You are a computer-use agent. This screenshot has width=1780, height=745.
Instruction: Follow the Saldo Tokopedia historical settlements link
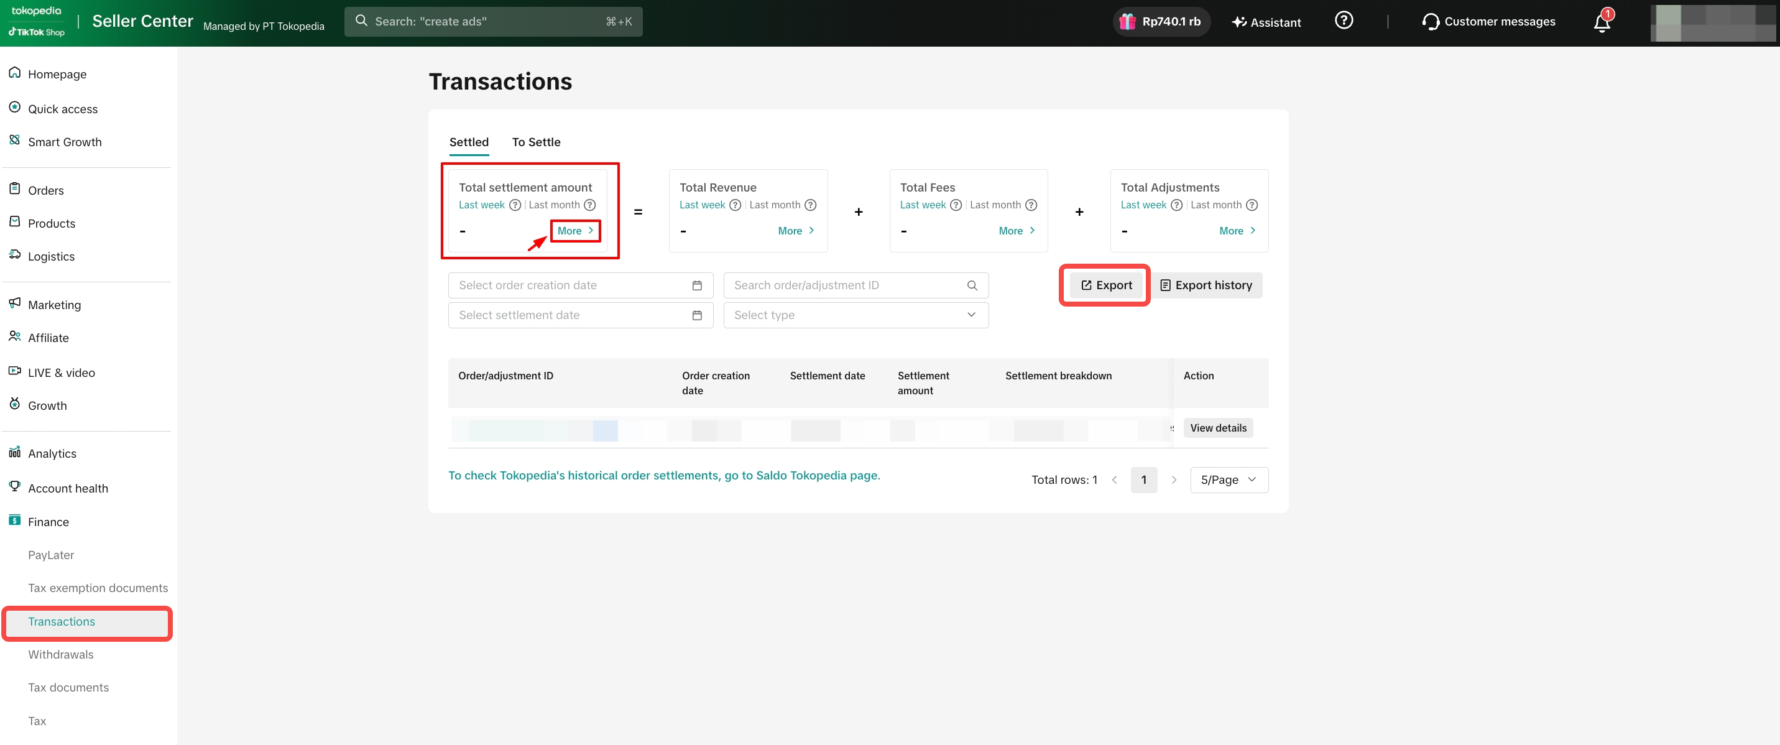point(663,476)
